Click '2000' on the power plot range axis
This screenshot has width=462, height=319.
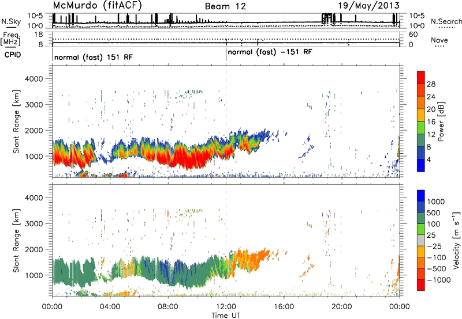pos(33,130)
